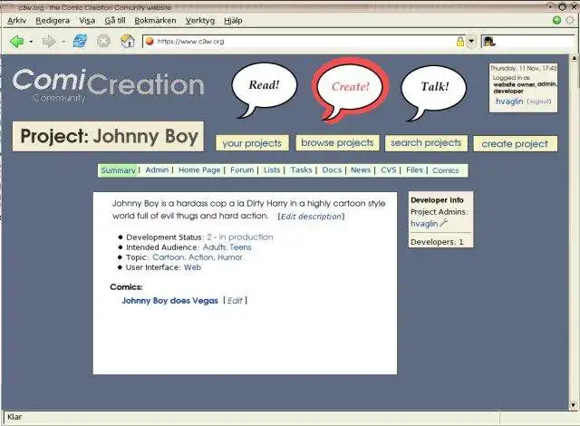Click the Talk! speech bubble
580x426 pixels.
point(434,89)
